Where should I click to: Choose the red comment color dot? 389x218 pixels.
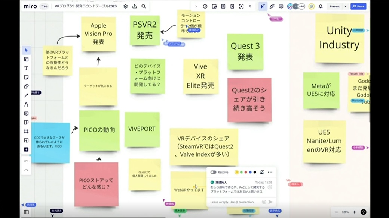246,172
